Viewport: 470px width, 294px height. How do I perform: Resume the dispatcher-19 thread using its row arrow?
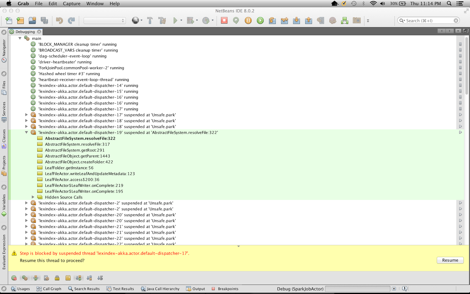click(460, 132)
